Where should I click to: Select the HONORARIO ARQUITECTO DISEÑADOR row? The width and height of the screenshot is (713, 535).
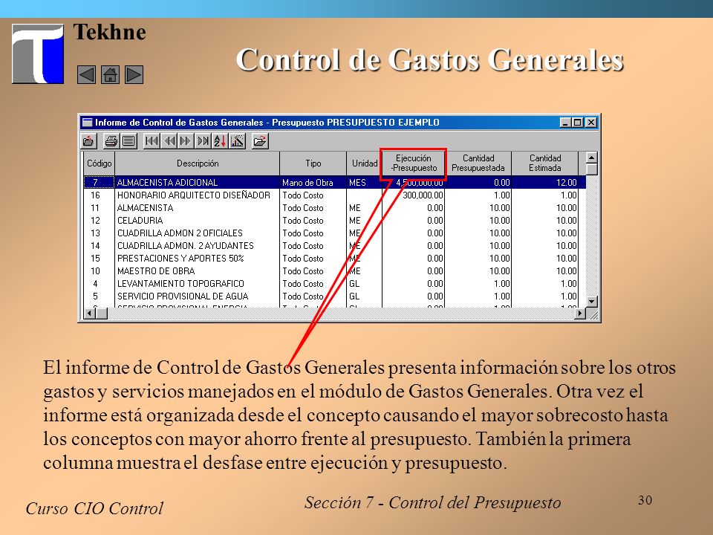click(335, 195)
